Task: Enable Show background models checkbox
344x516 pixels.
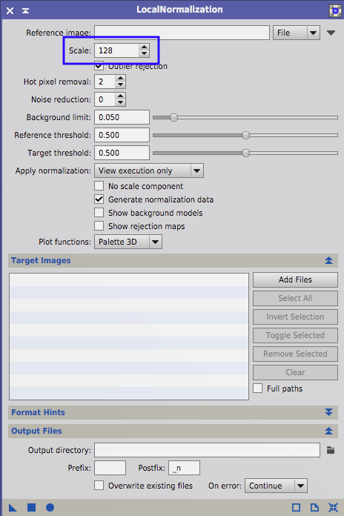Action: 99,212
